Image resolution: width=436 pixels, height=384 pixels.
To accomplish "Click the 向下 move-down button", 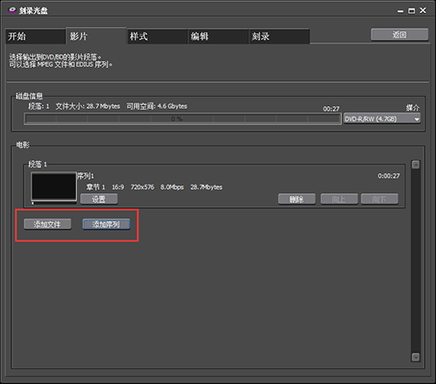I will [379, 199].
